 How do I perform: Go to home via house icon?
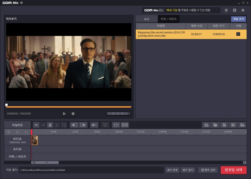tap(243, 10)
